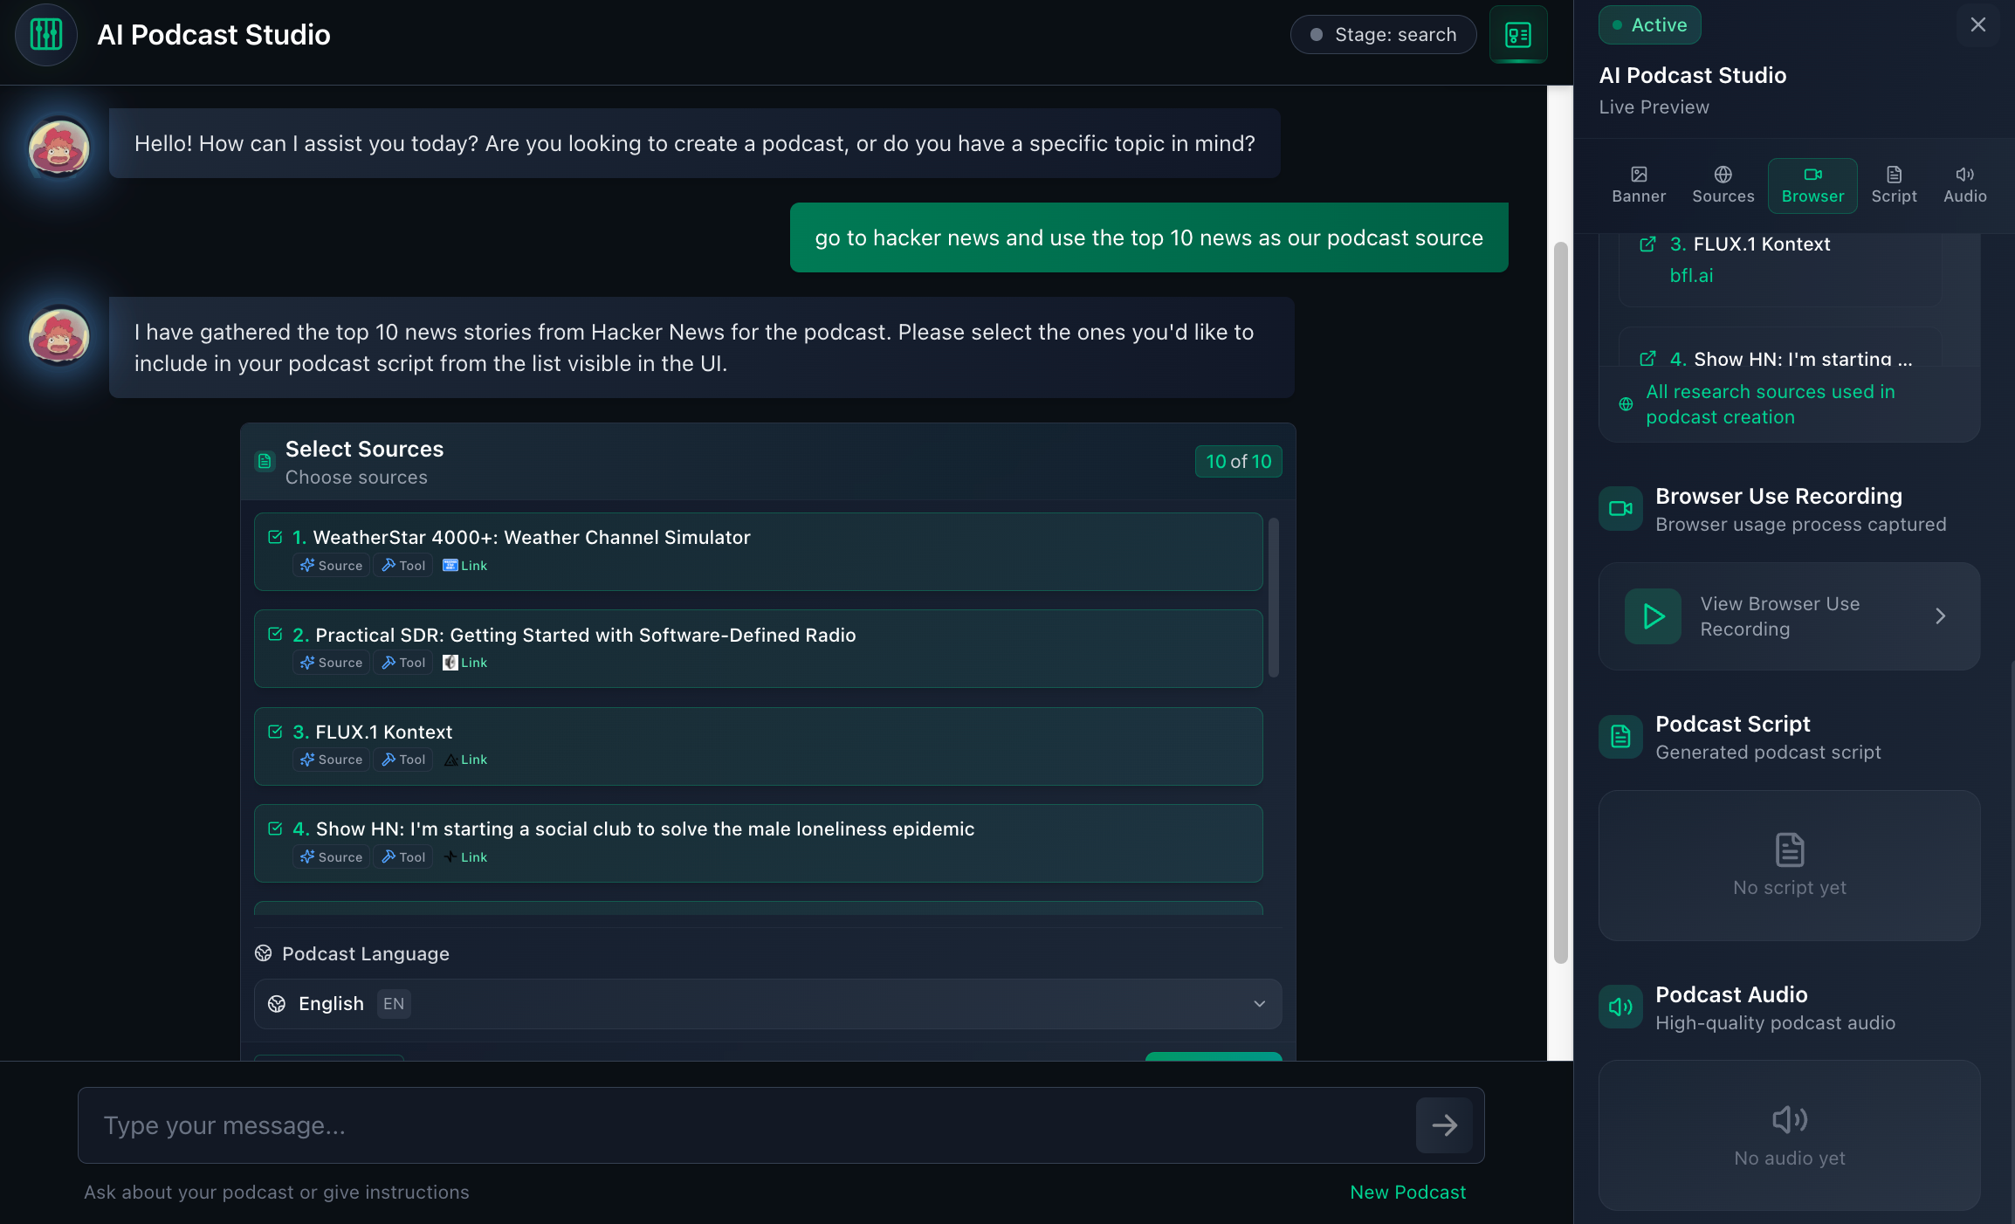Toggle checkbox for WeatherStar 4000+ source

275,537
